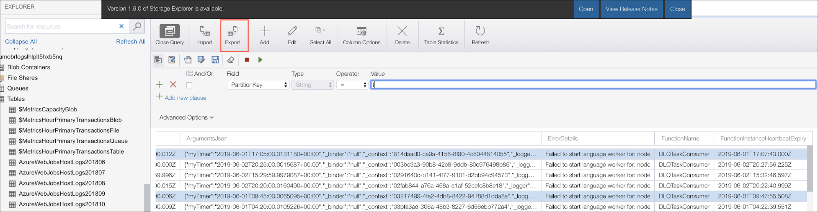818x212 pixels.
Task: Stop the query with red square button
Action: [247, 60]
